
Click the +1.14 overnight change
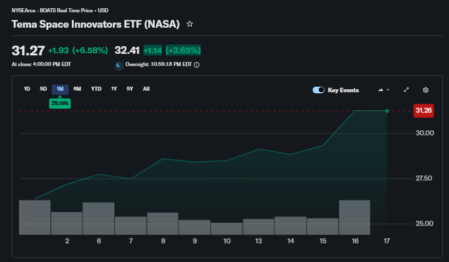(x=153, y=50)
